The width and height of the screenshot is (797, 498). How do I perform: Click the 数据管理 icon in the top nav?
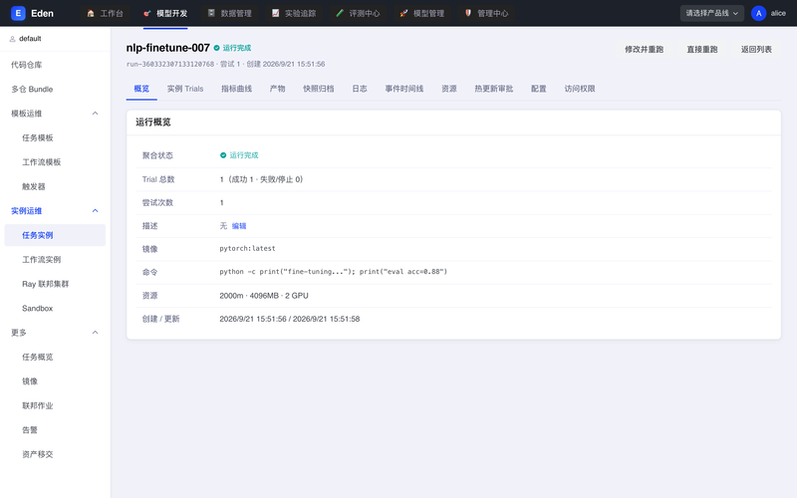coord(211,13)
